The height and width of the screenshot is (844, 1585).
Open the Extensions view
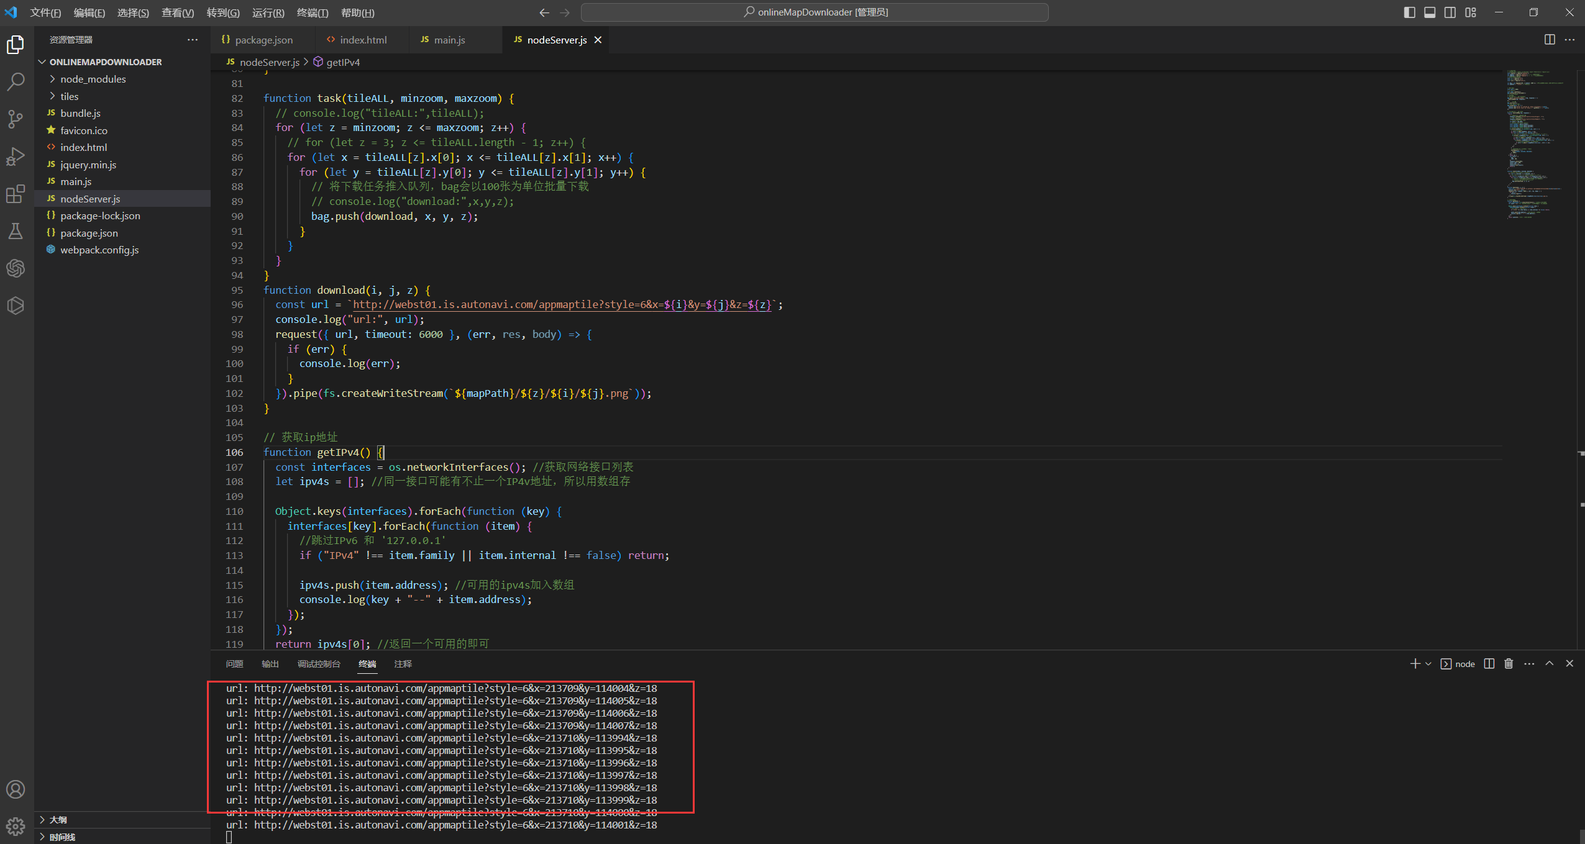coord(16,194)
